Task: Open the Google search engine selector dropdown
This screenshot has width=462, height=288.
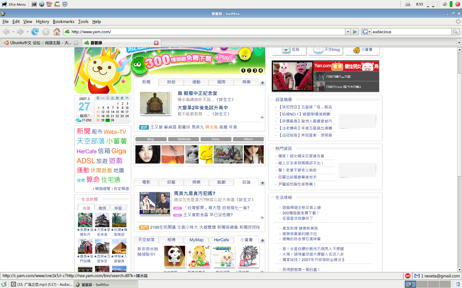Action: [x=366, y=32]
